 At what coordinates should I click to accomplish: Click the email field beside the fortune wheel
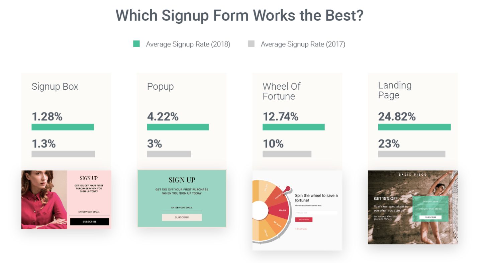point(316,213)
